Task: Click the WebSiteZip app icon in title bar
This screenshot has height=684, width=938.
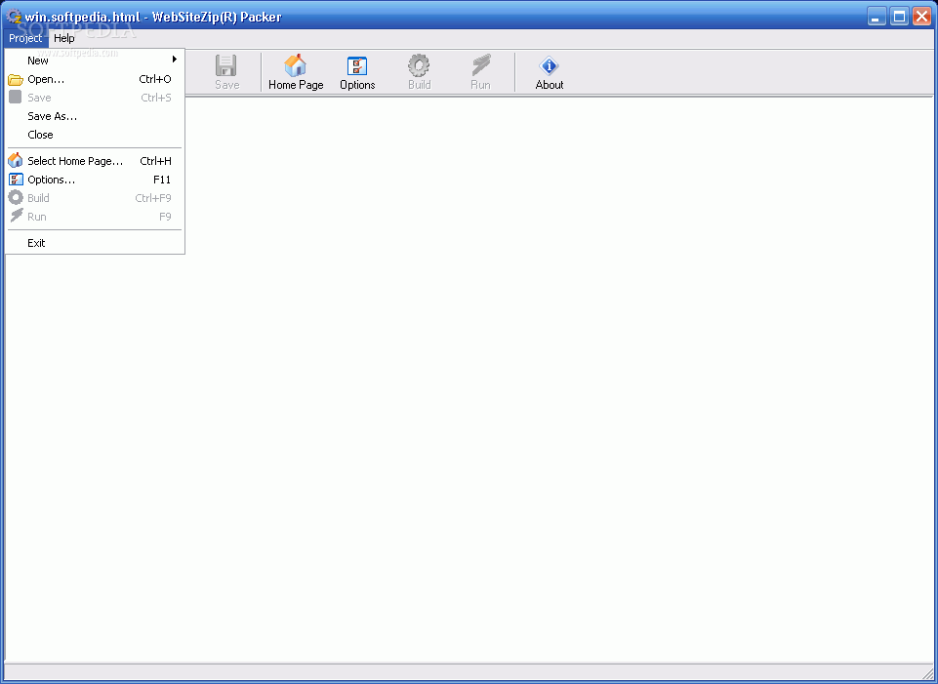Action: click(14, 17)
